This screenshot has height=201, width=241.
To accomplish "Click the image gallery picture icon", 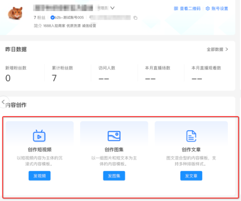I will point(114,136).
